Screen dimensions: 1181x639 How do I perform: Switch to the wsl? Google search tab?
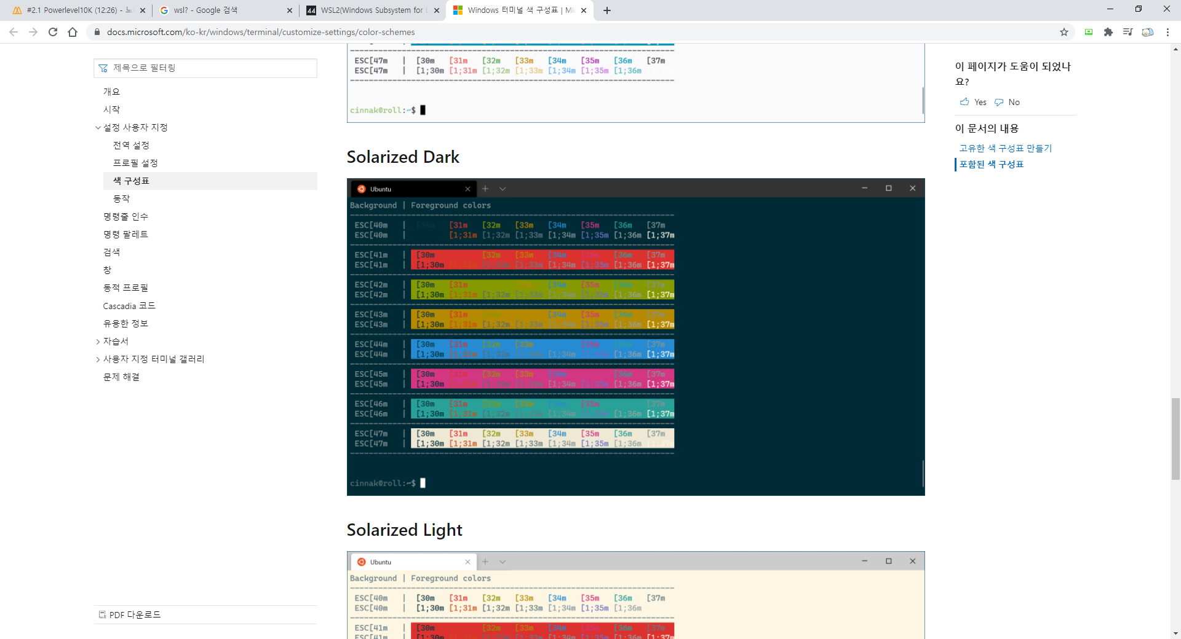pos(225,10)
